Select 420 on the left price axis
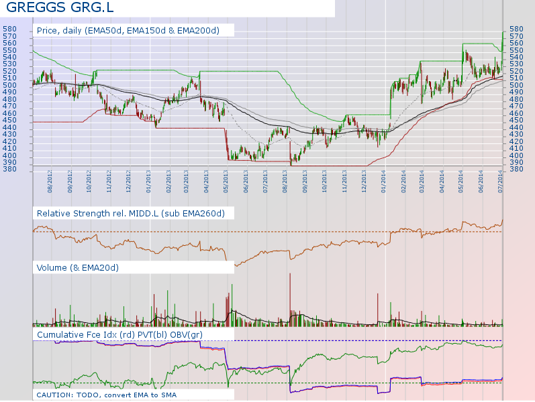This screenshot has width=535, height=402. (9, 141)
